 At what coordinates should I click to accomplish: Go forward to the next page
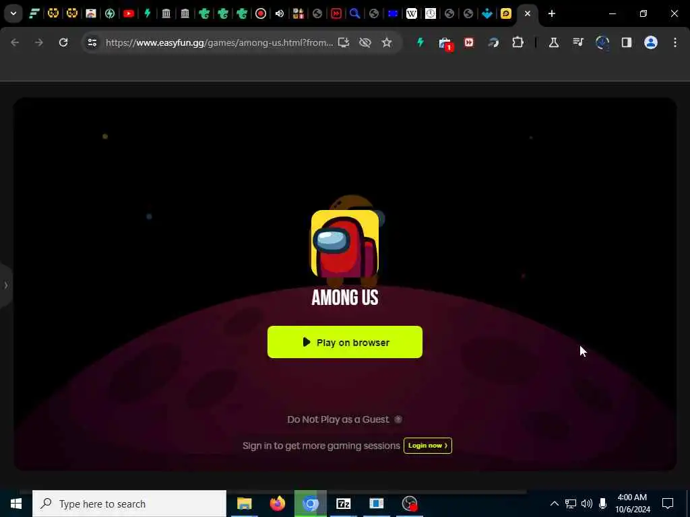click(x=39, y=42)
